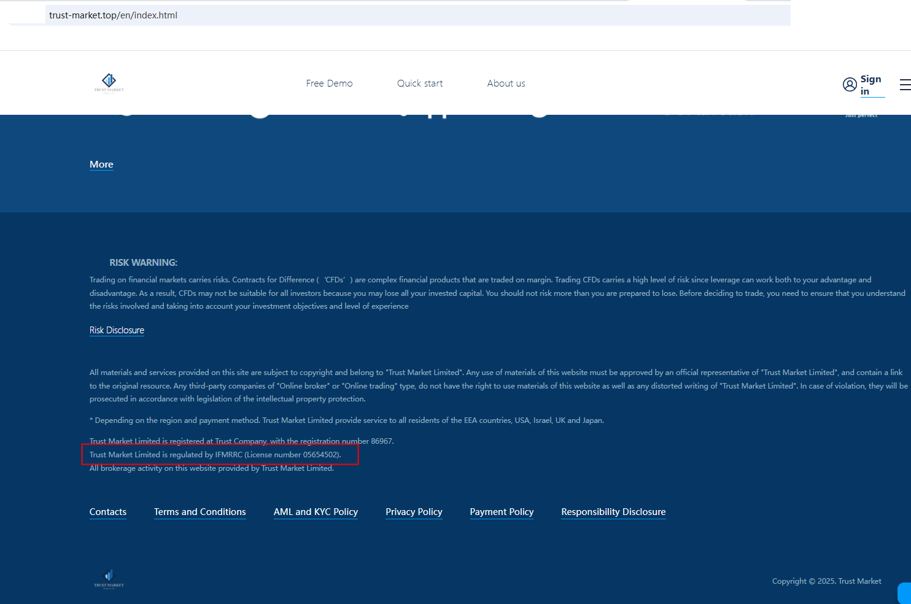Image resolution: width=911 pixels, height=604 pixels.
Task: Click the RISK WARNING heading
Action: [x=144, y=263]
